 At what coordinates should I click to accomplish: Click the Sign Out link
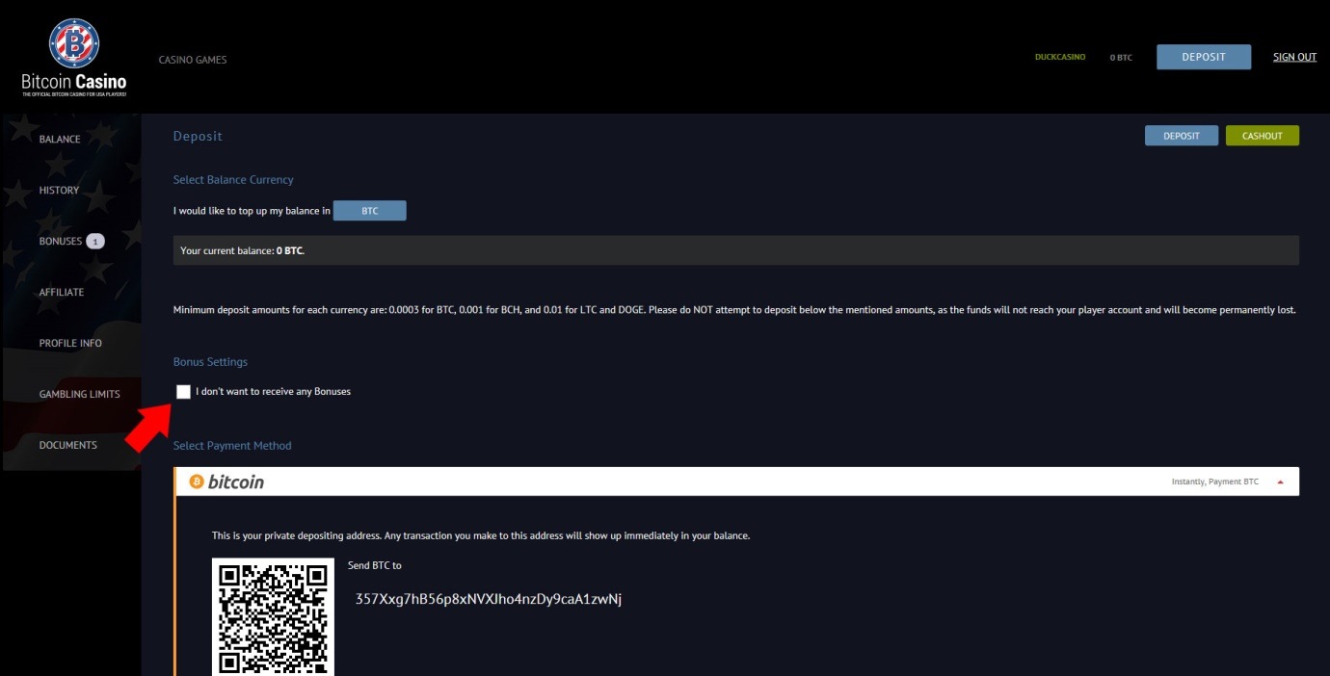tap(1294, 57)
